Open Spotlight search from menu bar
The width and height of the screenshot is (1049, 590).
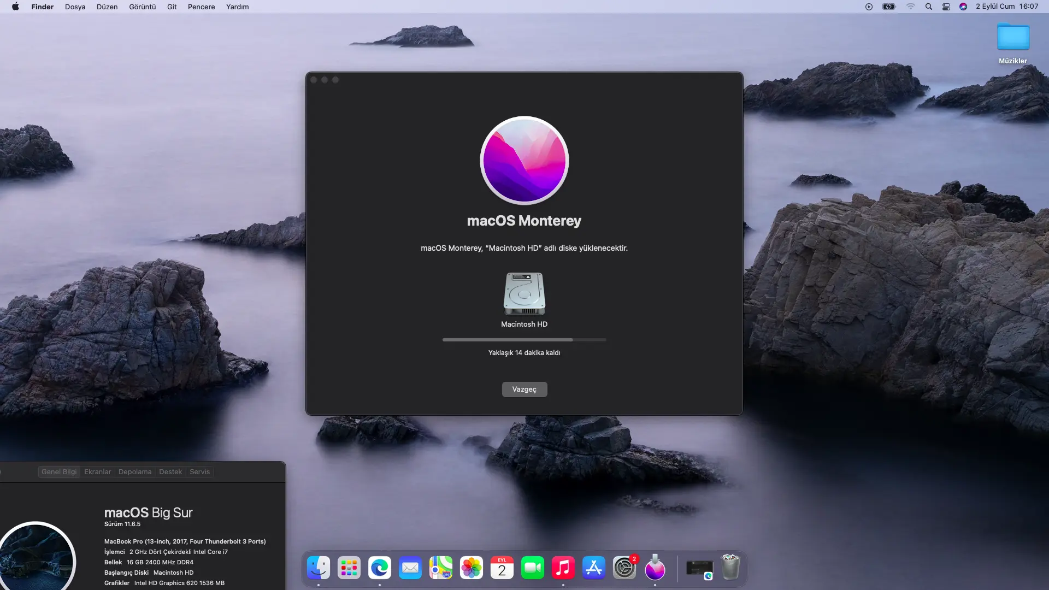click(929, 7)
